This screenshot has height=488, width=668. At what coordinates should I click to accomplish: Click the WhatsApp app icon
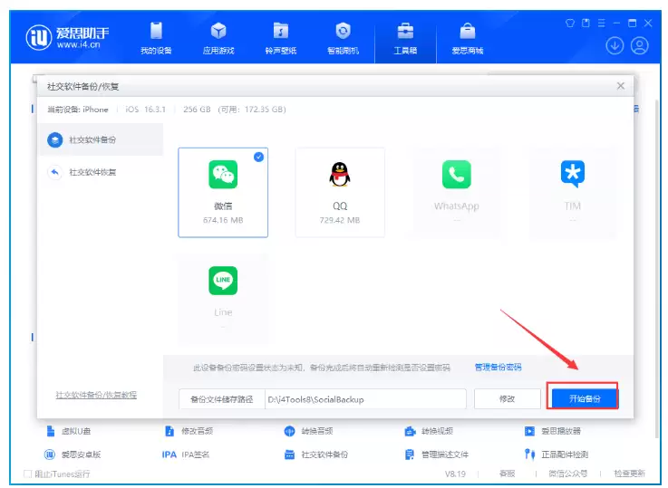pos(456,174)
